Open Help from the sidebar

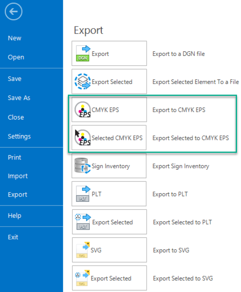pos(14,216)
